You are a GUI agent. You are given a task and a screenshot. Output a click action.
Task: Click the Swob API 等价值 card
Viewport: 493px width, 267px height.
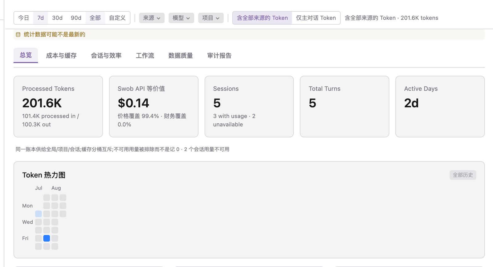(x=154, y=106)
